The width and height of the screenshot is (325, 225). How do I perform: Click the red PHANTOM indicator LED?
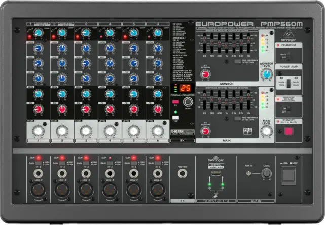(x=278, y=45)
